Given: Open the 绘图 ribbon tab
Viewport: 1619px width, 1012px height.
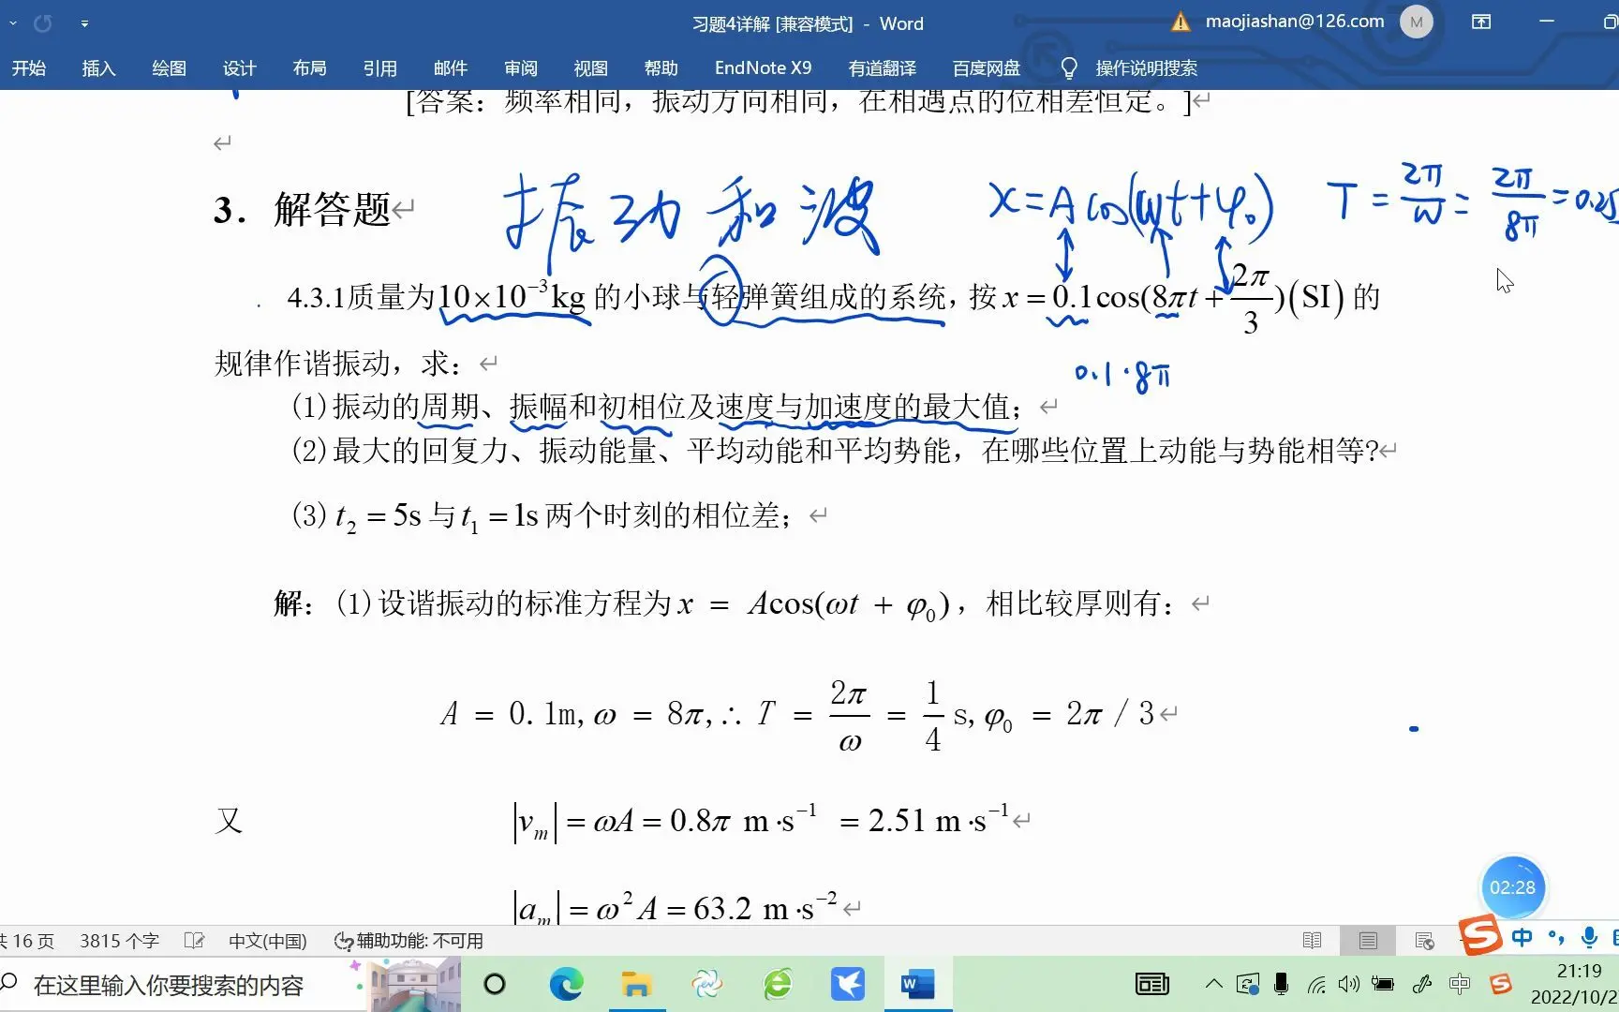Looking at the screenshot, I should pos(169,67).
